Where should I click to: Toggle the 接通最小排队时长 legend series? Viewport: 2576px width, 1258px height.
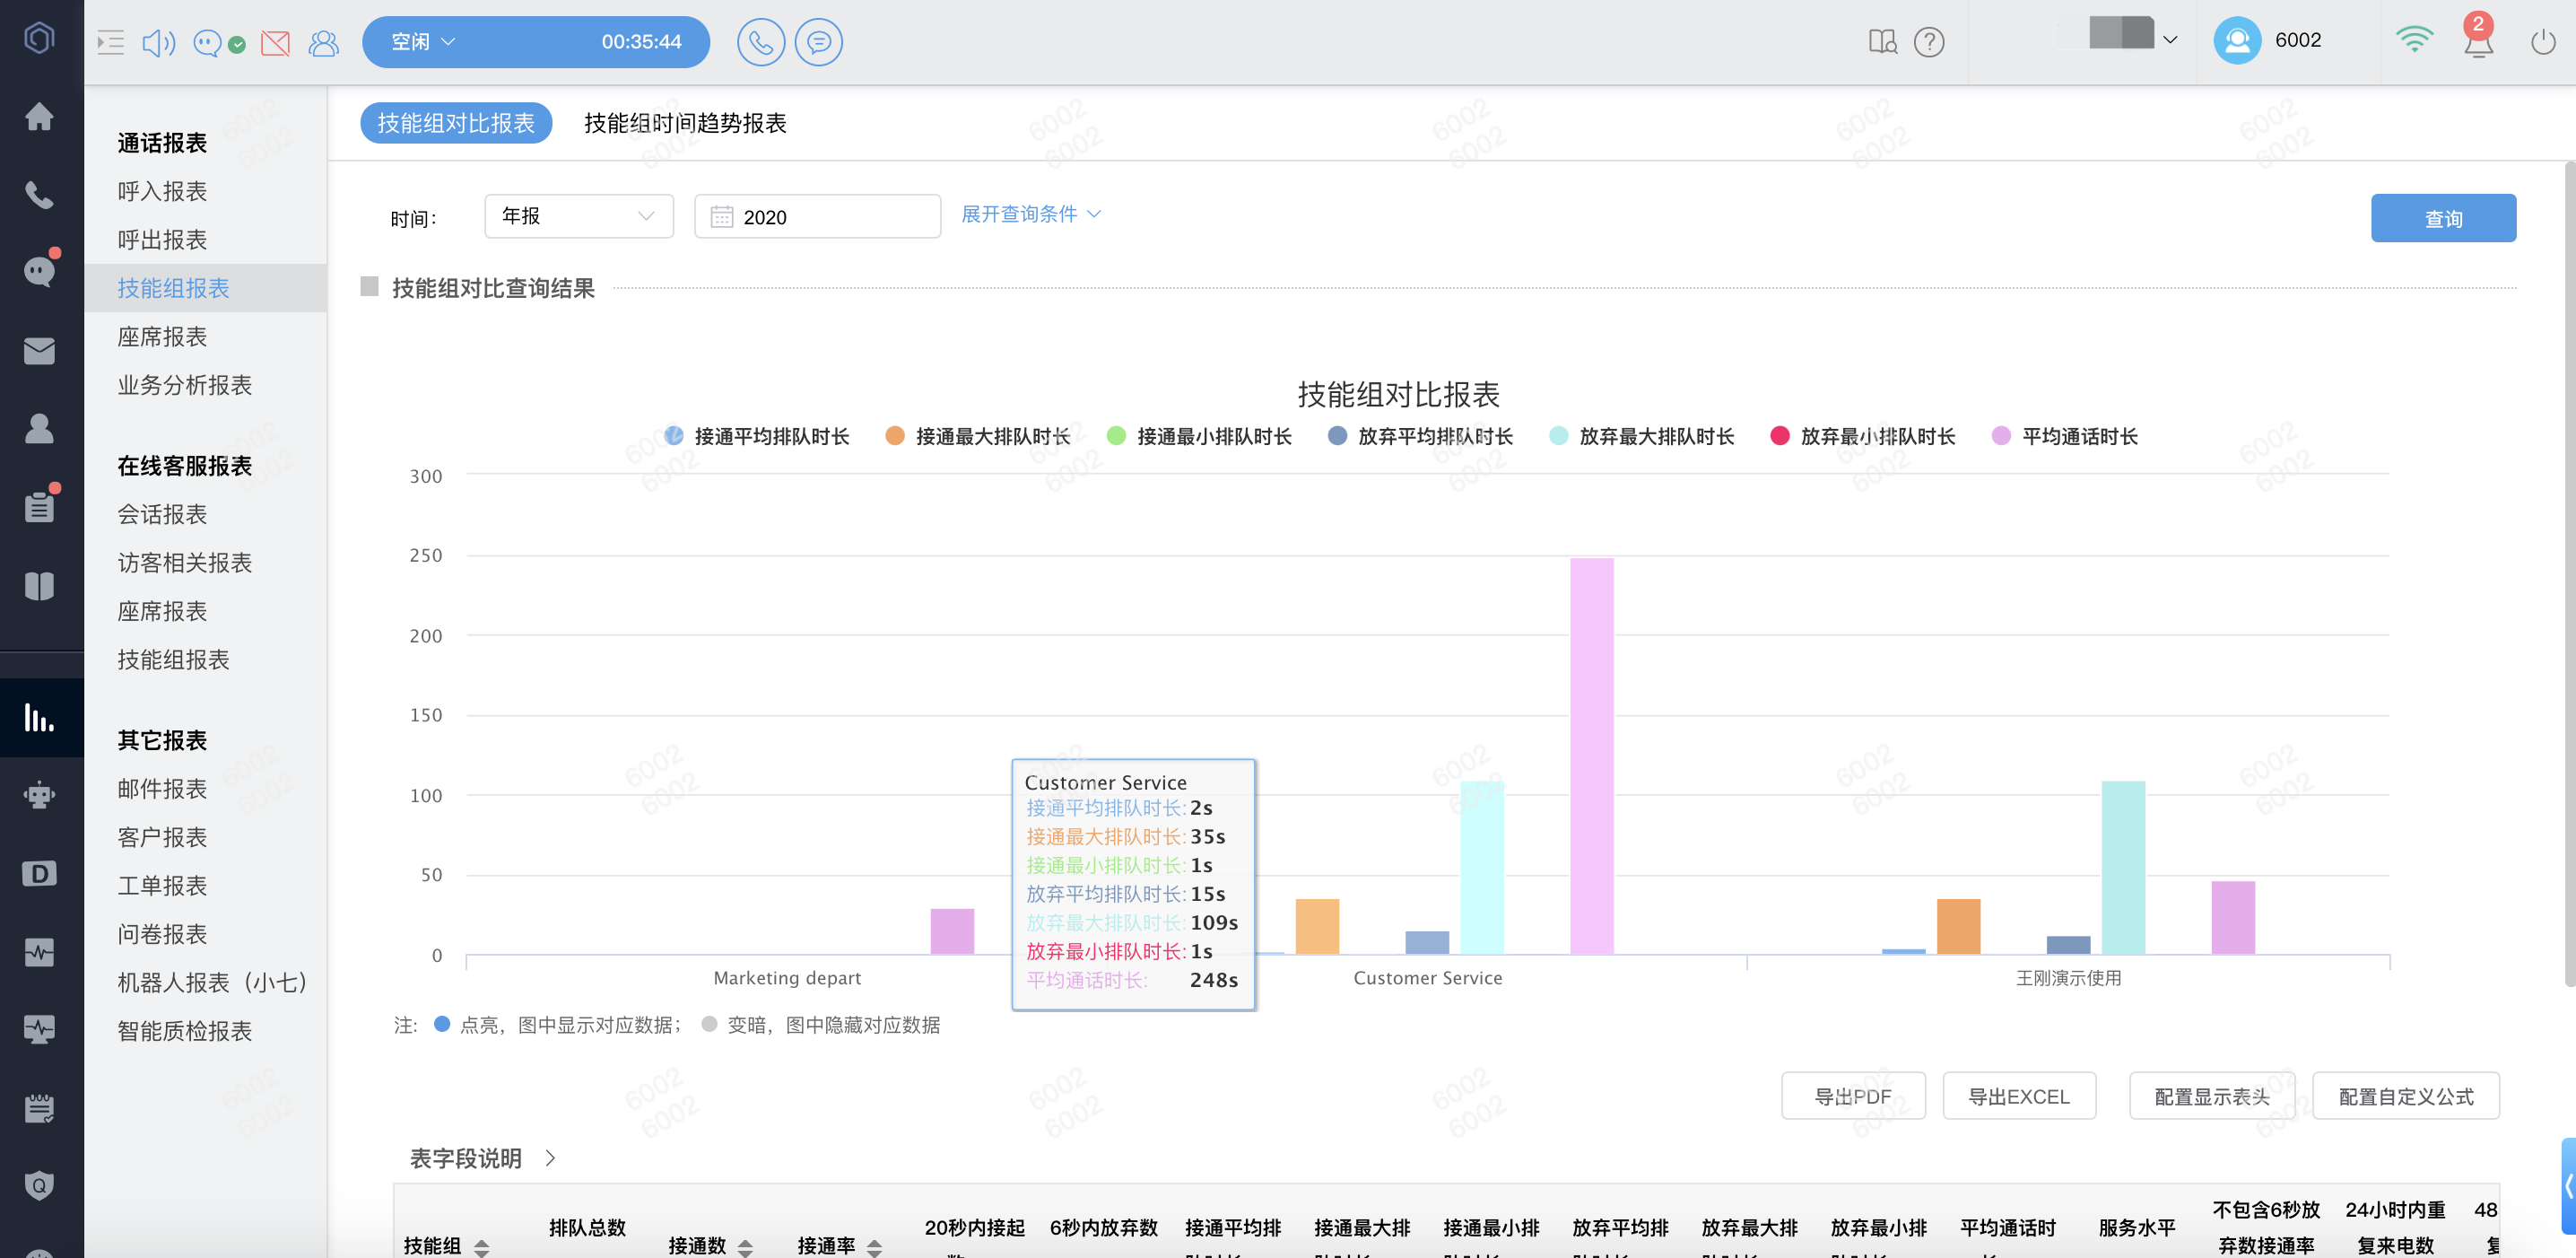click(x=1199, y=436)
